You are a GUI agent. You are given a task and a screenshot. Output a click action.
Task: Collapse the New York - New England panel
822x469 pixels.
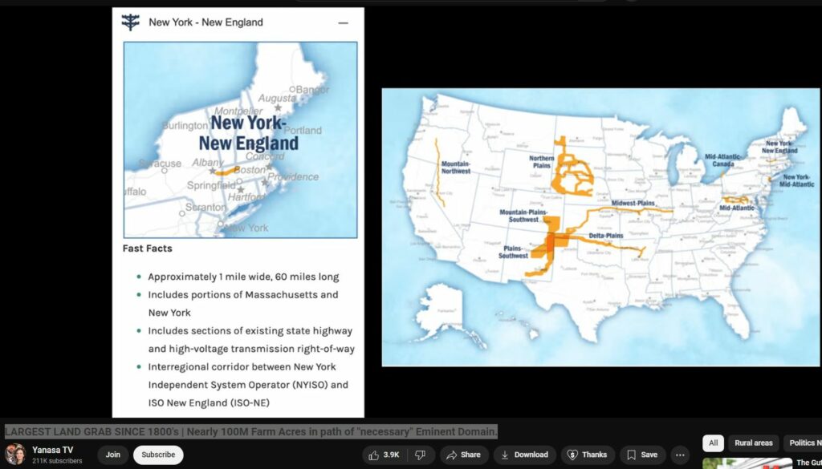tap(343, 23)
